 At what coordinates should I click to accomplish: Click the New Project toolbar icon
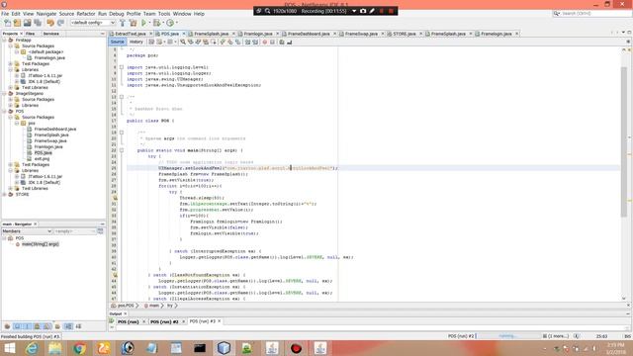[18, 23]
